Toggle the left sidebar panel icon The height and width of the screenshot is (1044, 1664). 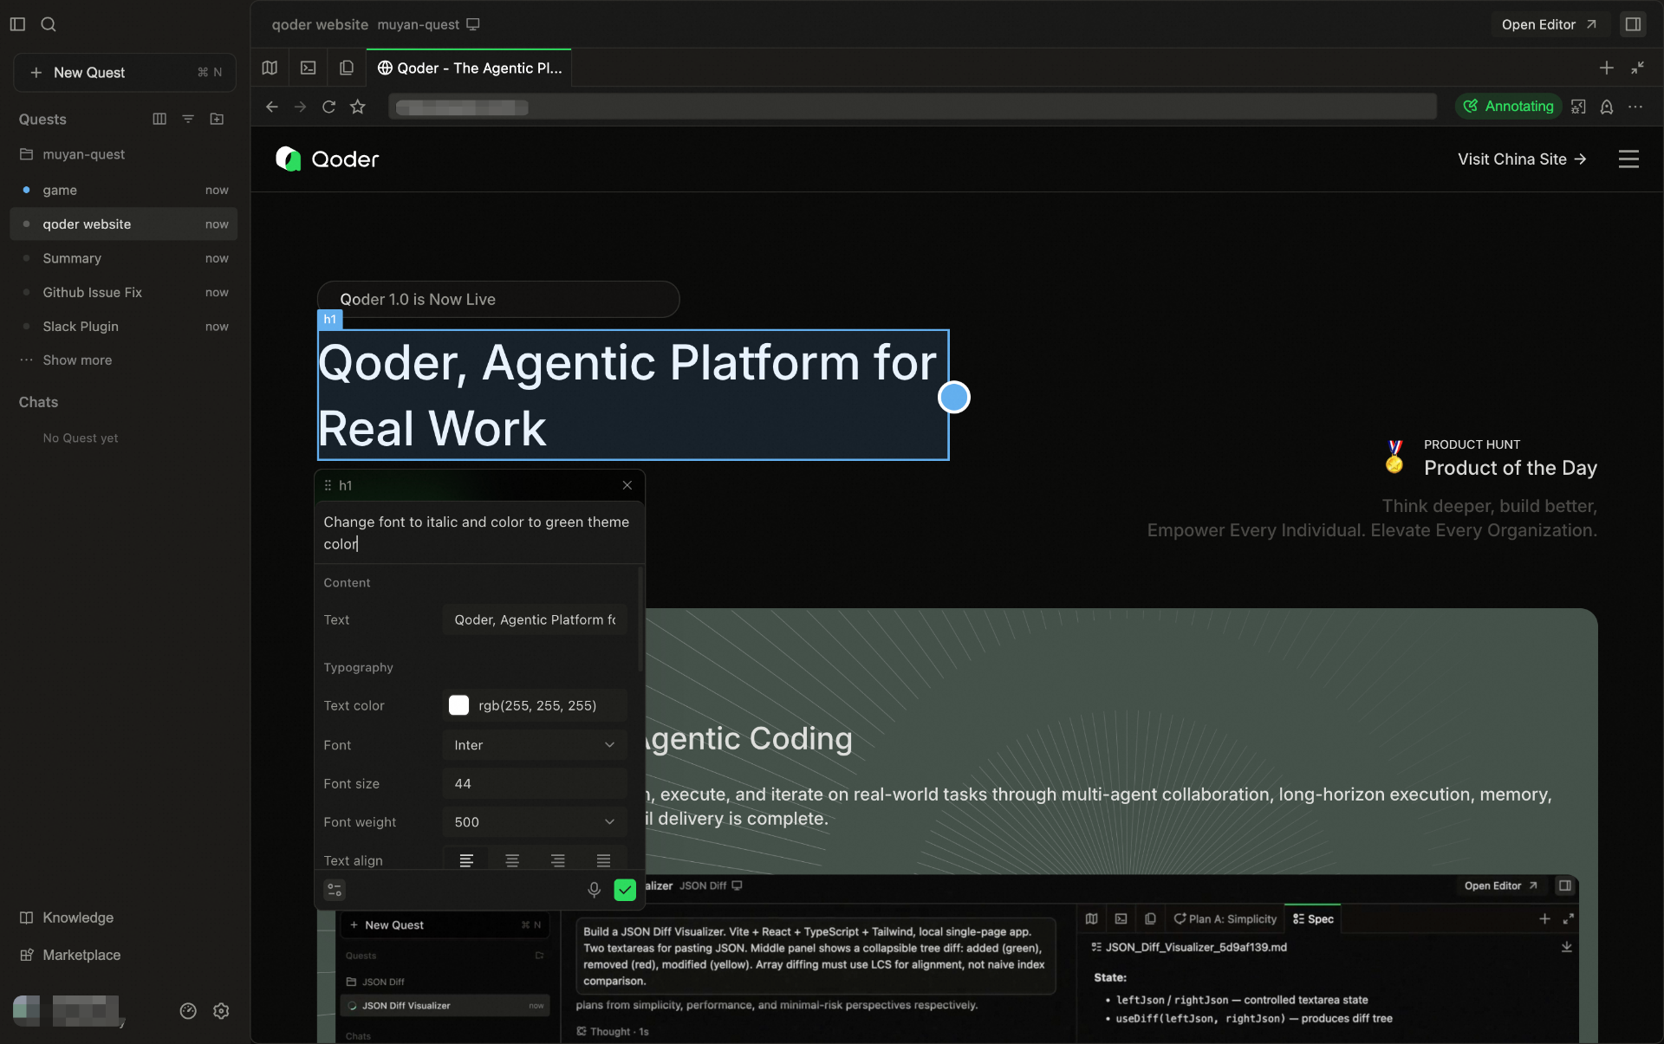click(x=17, y=24)
